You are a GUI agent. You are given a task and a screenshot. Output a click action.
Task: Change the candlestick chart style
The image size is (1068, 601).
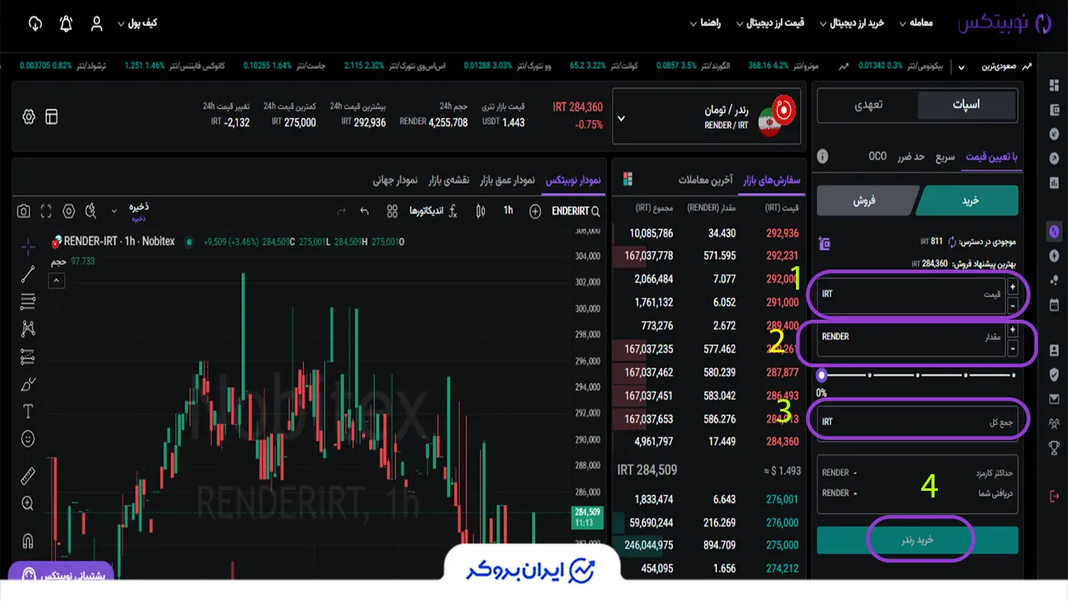coord(480,211)
